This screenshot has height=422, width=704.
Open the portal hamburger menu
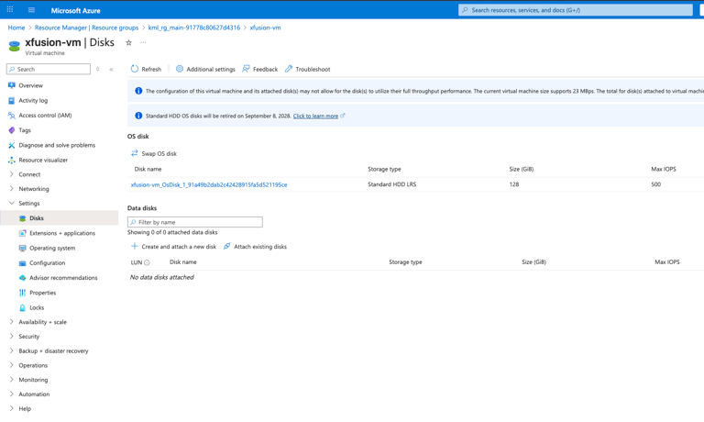pyautogui.click(x=31, y=10)
